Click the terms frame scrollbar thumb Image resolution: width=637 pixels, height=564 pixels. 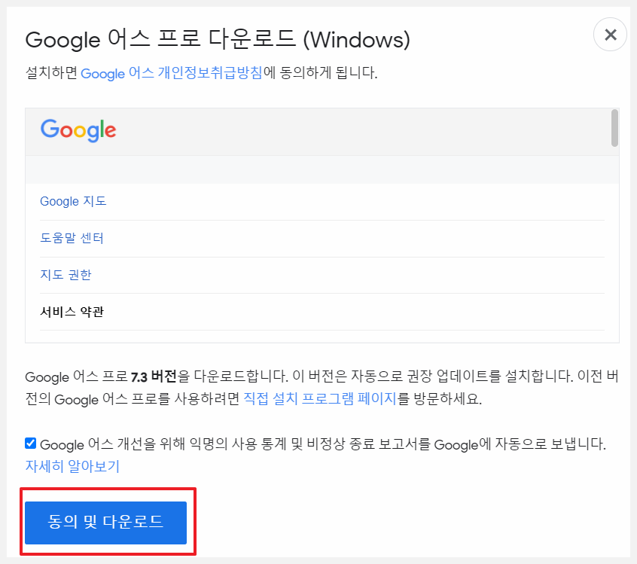[614, 127]
